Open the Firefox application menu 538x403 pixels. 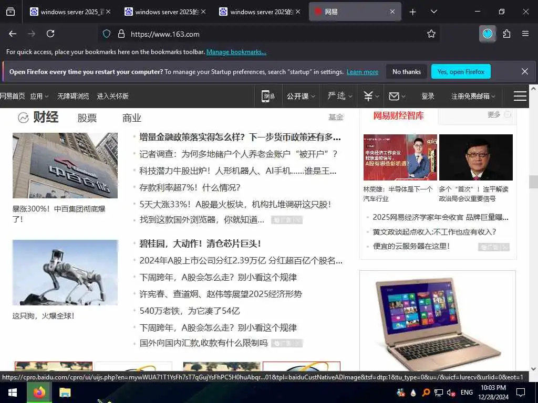click(525, 34)
